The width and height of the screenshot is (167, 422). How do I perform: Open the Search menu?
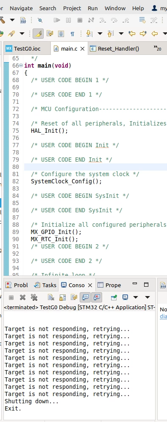point(48,9)
